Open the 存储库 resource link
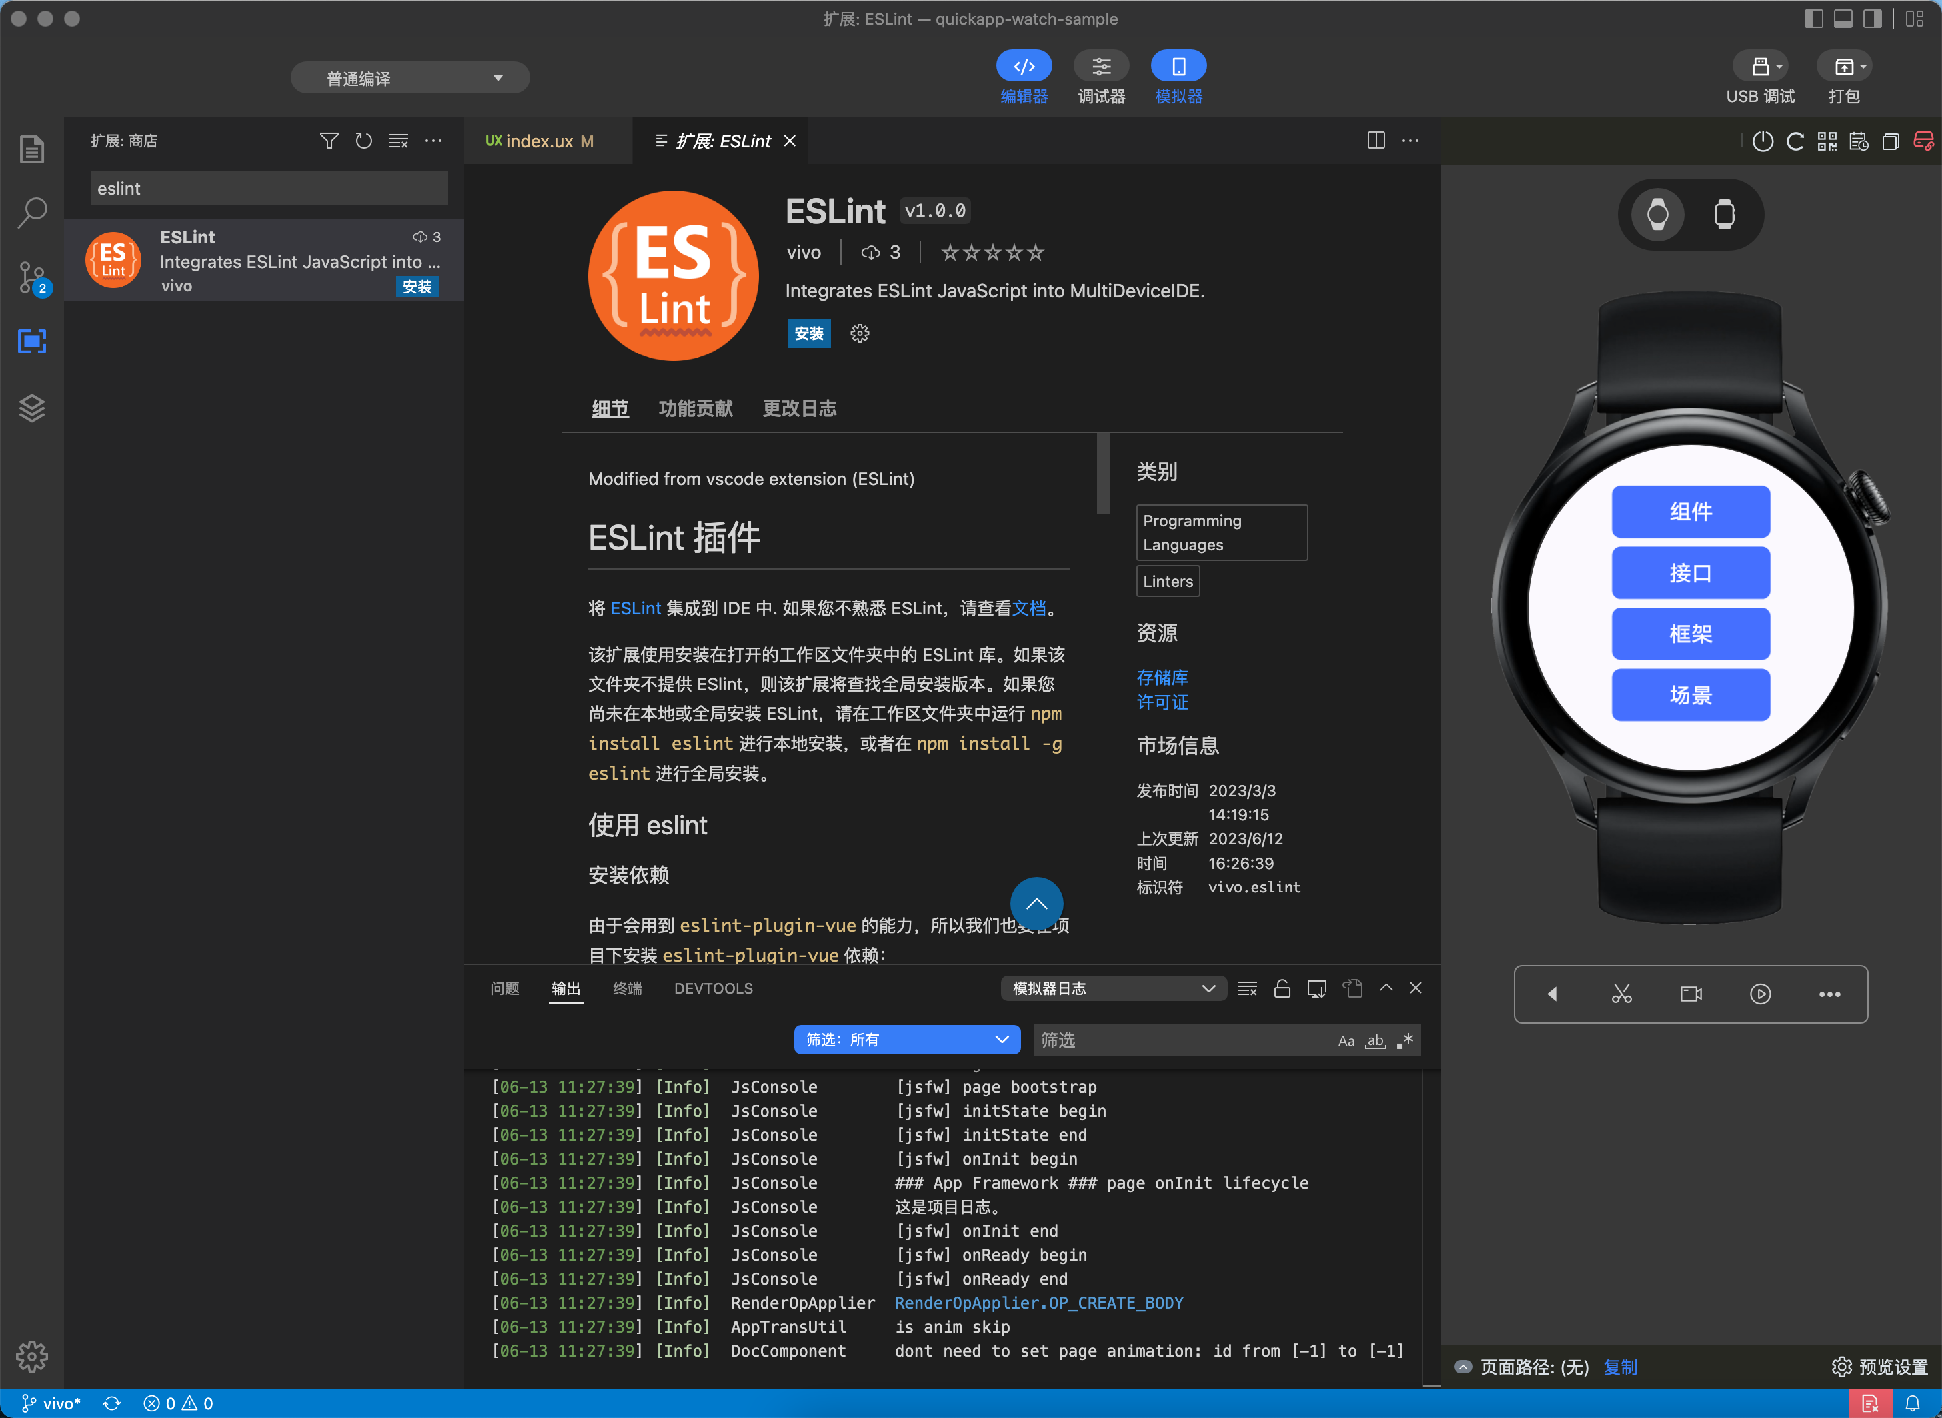 point(1162,677)
